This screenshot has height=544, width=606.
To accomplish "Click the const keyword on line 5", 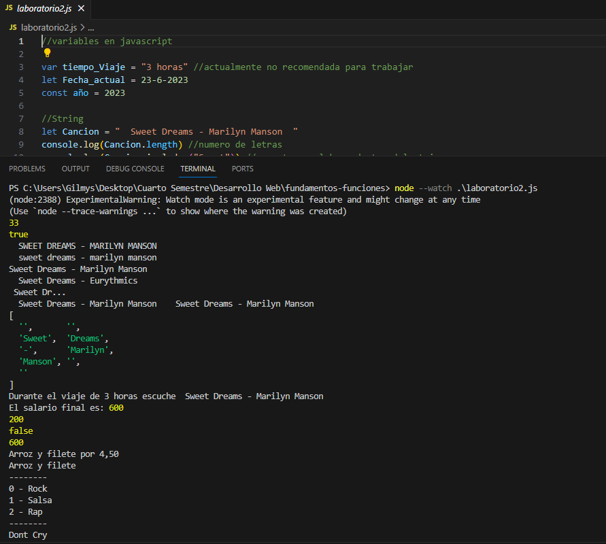I will (54, 92).
